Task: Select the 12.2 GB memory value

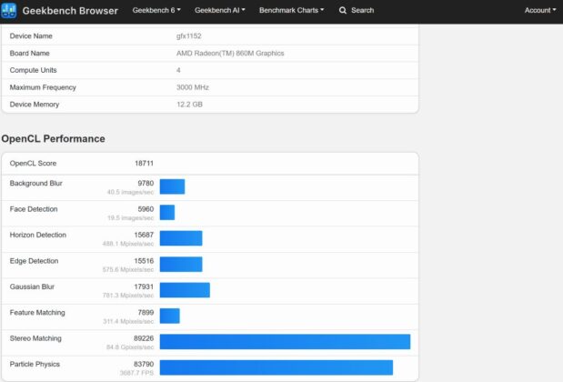Action: click(189, 105)
